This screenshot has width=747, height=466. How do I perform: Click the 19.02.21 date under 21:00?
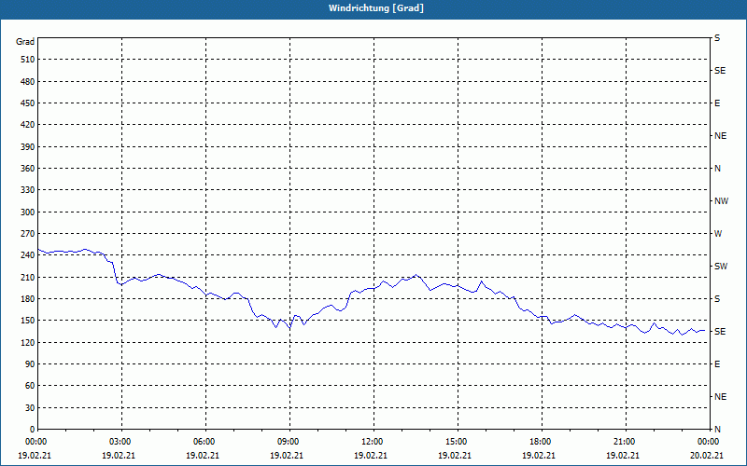tap(623, 456)
